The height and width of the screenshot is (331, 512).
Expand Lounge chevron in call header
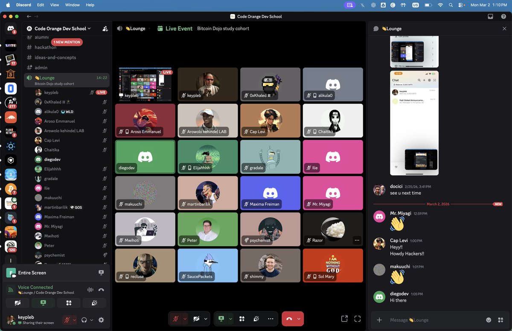[150, 29]
